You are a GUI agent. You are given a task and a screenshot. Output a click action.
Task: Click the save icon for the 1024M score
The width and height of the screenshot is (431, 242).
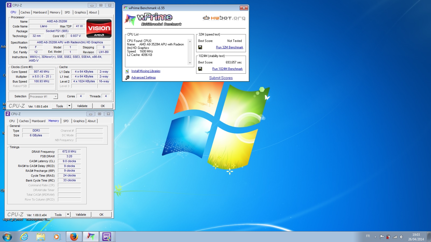200,69
